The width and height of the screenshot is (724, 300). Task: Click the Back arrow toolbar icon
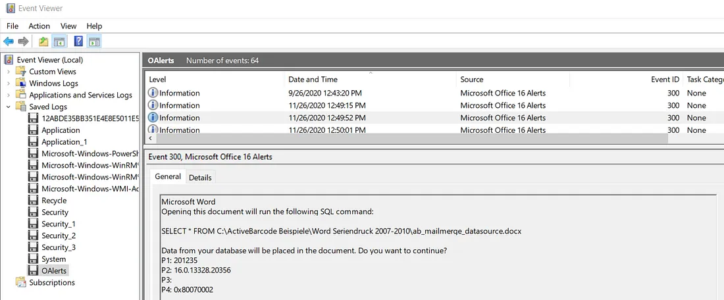pyautogui.click(x=9, y=41)
